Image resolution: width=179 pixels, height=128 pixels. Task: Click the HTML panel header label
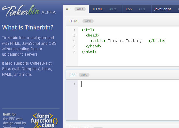click(74, 21)
